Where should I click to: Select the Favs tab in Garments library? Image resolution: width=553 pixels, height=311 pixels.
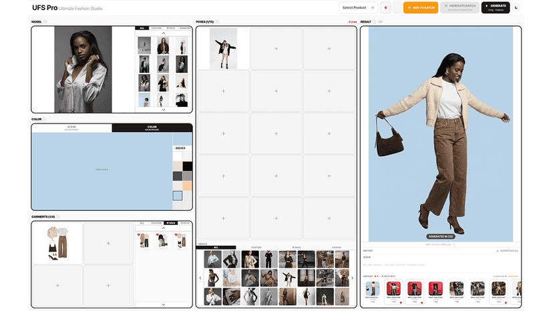pyautogui.click(x=171, y=223)
